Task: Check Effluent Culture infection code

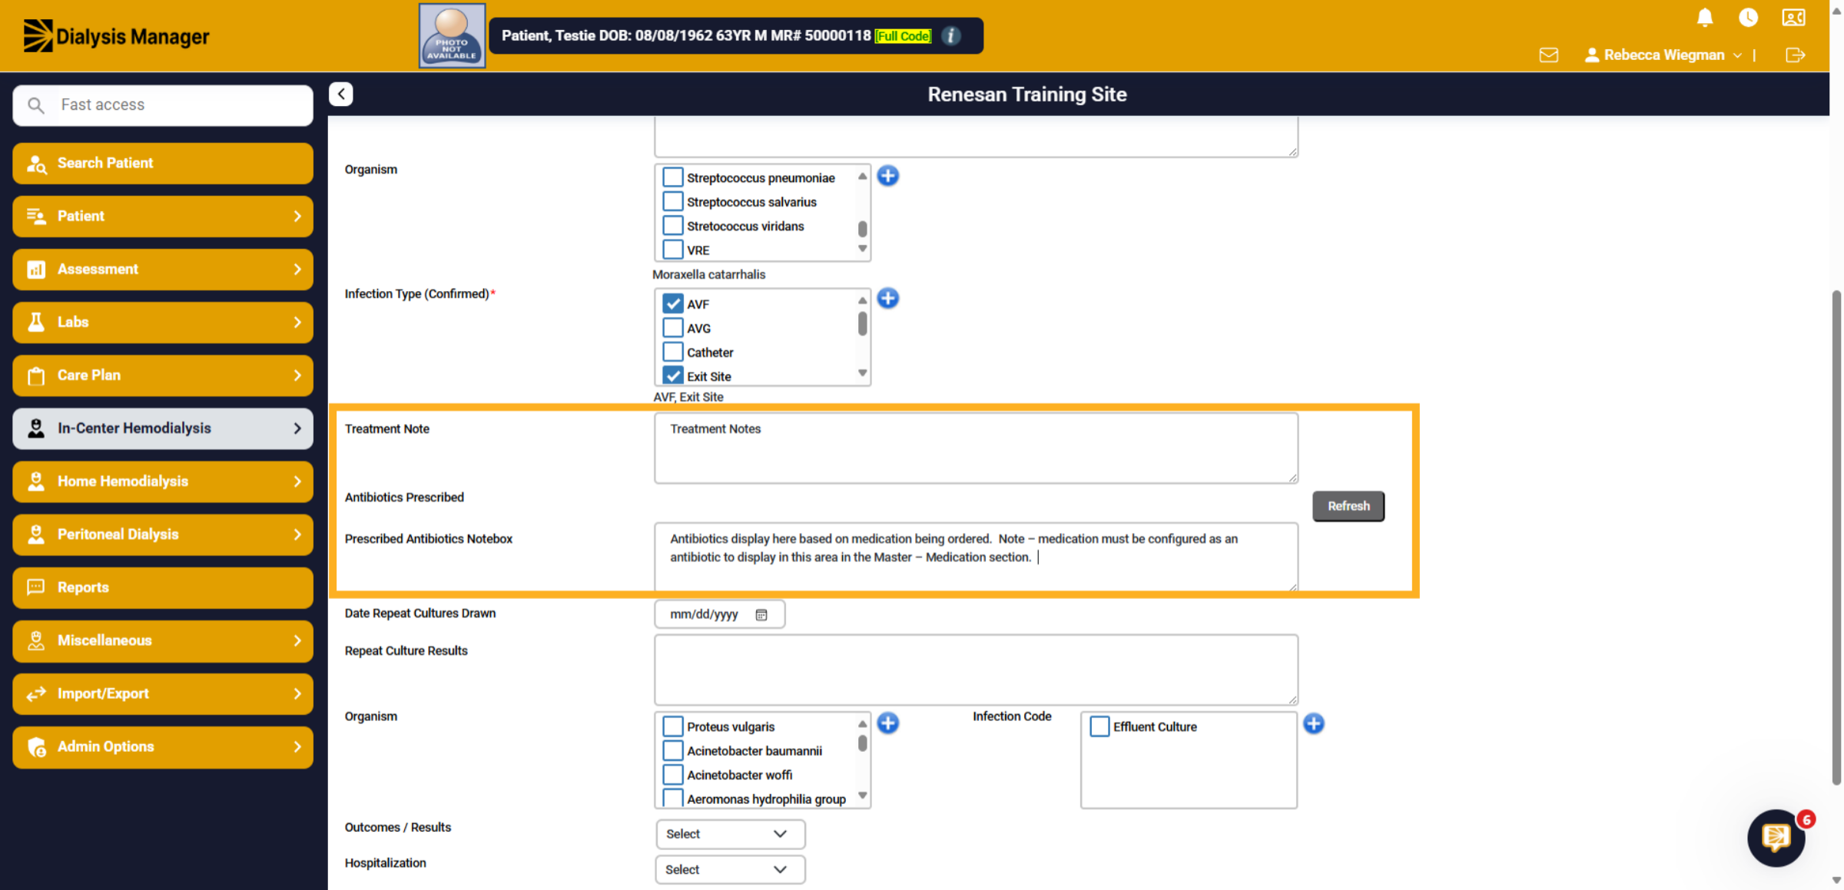Action: pyautogui.click(x=1099, y=726)
